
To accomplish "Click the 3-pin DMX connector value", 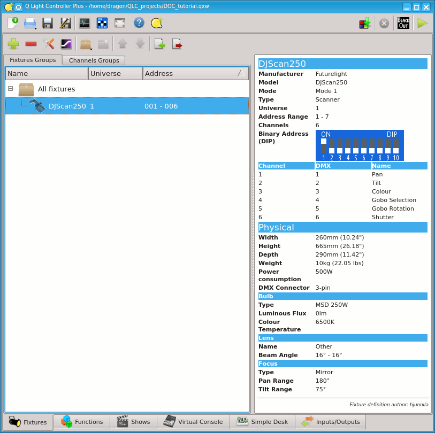I will point(323,288).
